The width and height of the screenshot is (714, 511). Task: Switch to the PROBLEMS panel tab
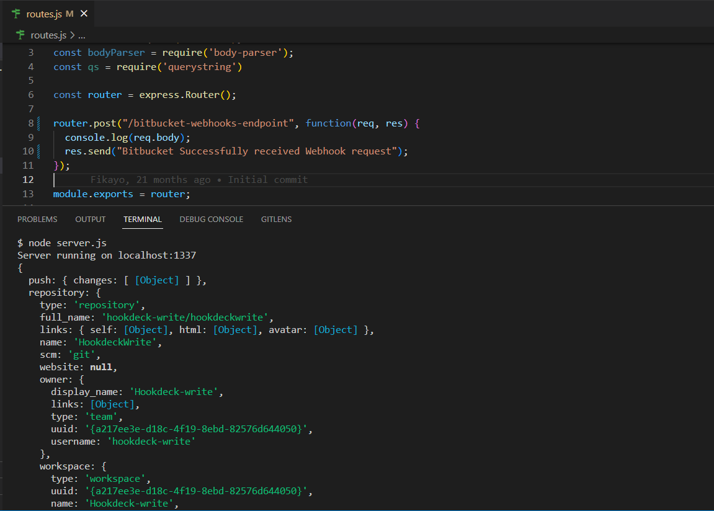pos(37,219)
